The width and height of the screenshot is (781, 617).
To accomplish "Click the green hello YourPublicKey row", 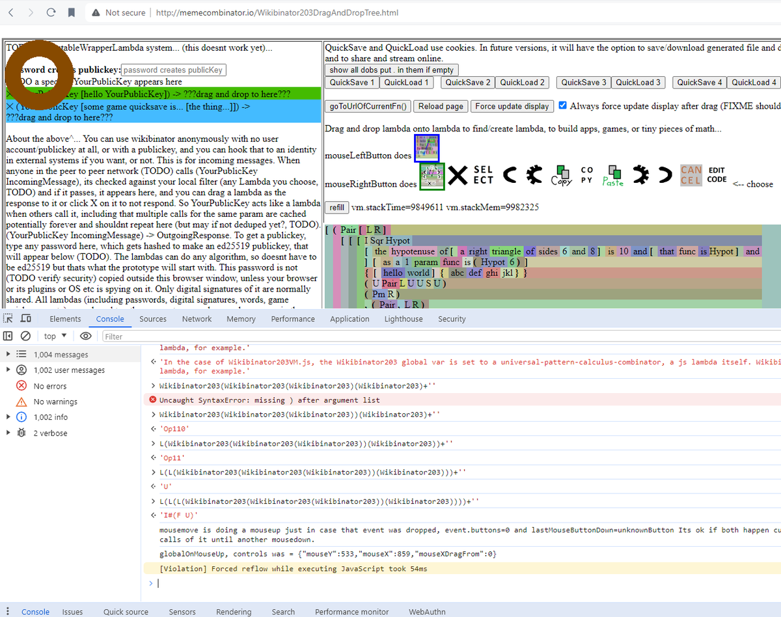I will [x=163, y=94].
